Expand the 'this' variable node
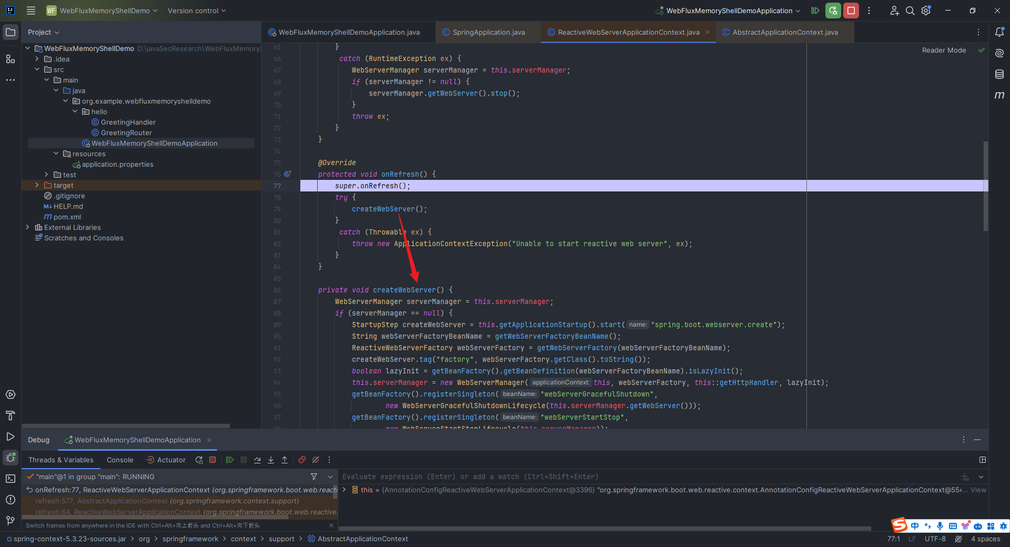Image resolution: width=1010 pixels, height=547 pixels. pyautogui.click(x=345, y=490)
